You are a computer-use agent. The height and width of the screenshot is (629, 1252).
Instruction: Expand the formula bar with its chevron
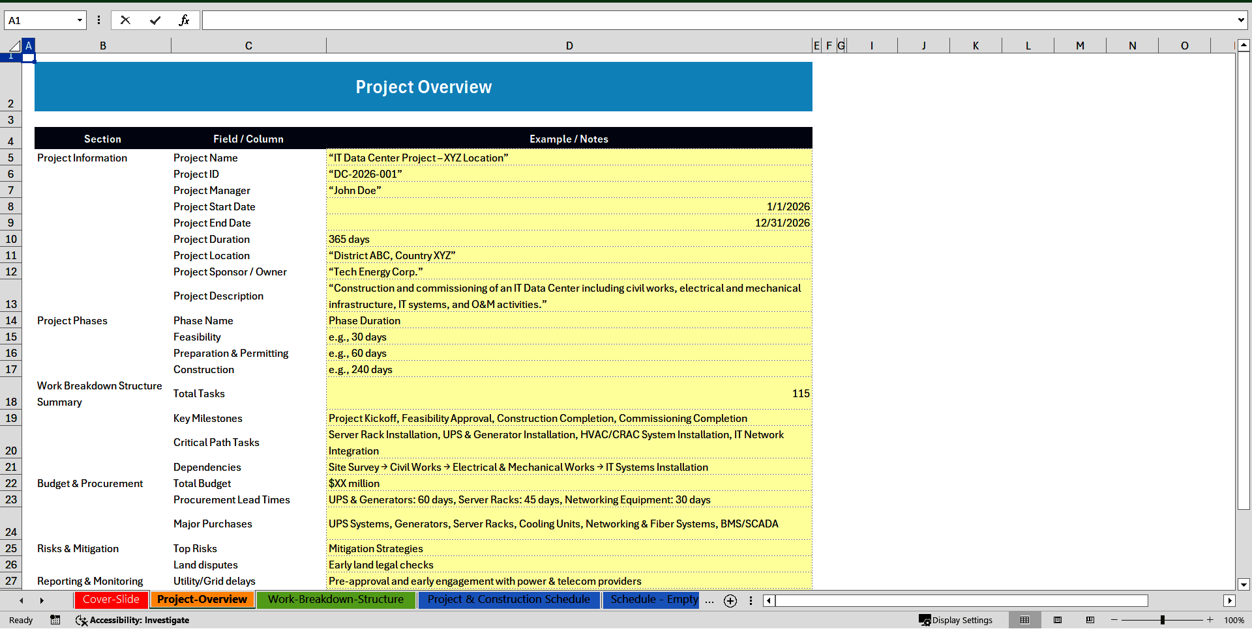1241,20
